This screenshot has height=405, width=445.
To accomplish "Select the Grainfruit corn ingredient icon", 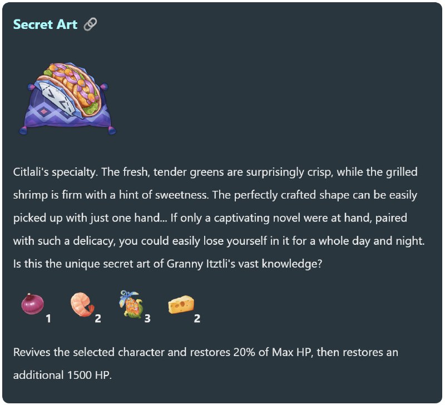I will 131,304.
